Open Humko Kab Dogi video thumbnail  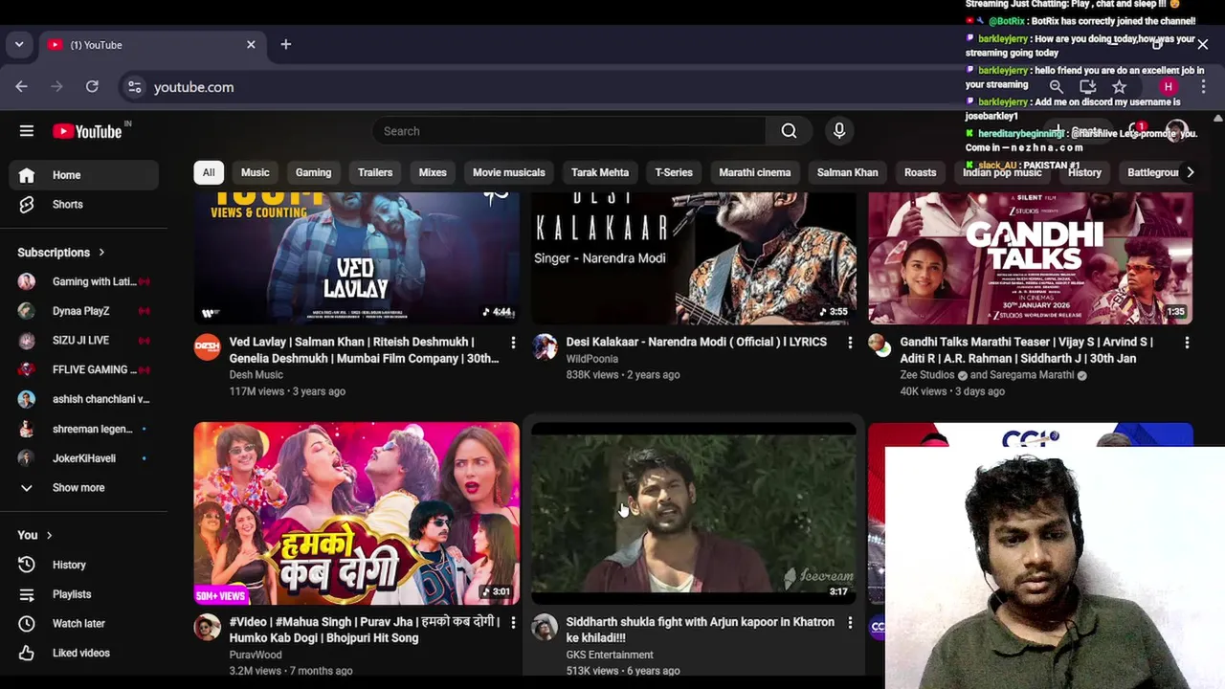pos(356,514)
